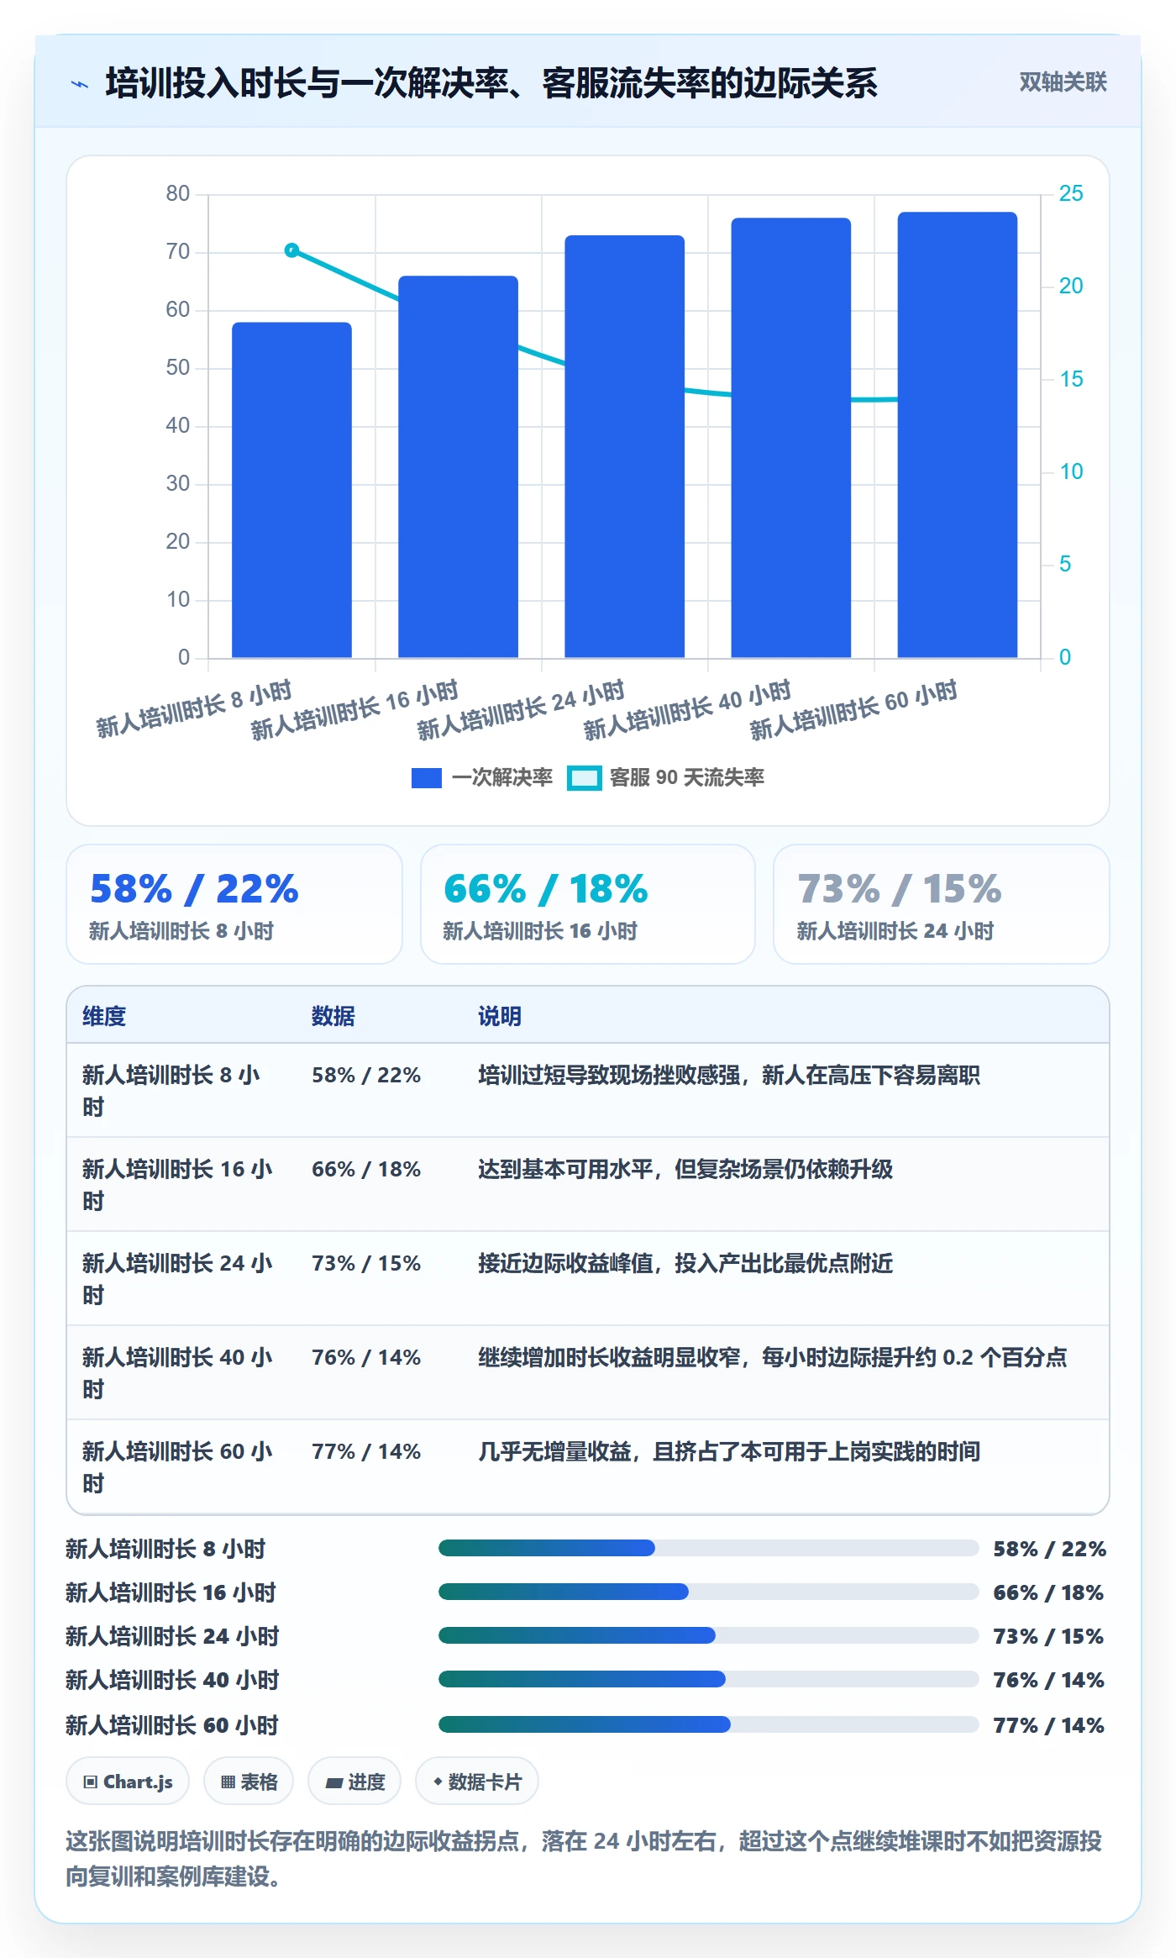Click the progress bar for 新人培训时长 40 小时
This screenshot has width=1176, height=1958.
click(x=709, y=1679)
